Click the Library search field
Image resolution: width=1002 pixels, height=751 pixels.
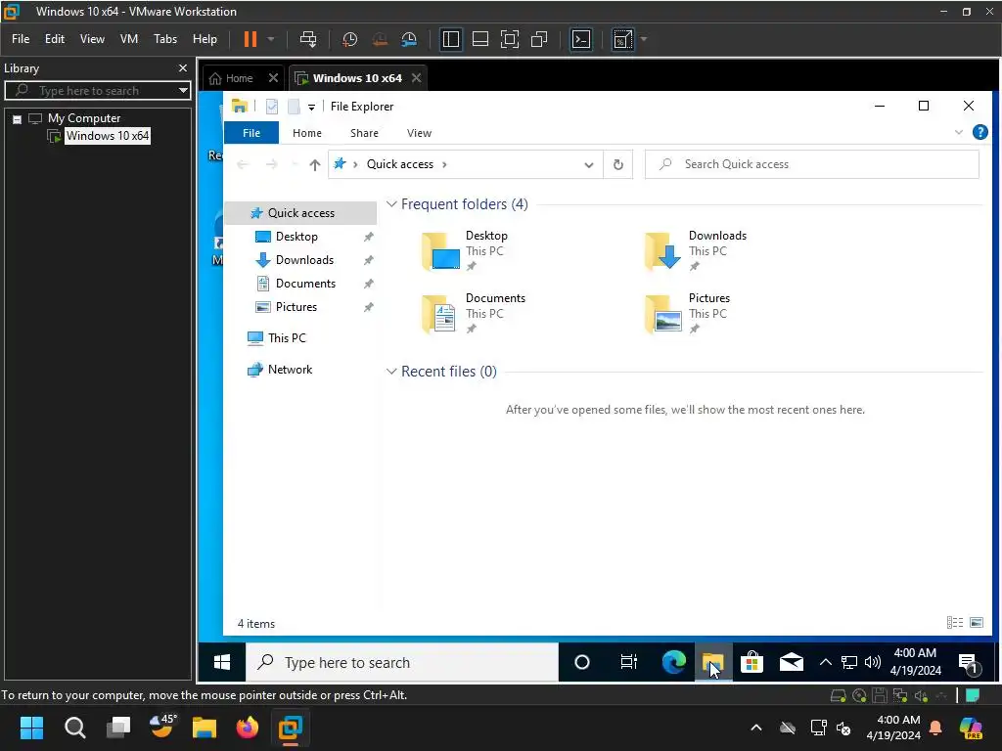tap(97, 91)
